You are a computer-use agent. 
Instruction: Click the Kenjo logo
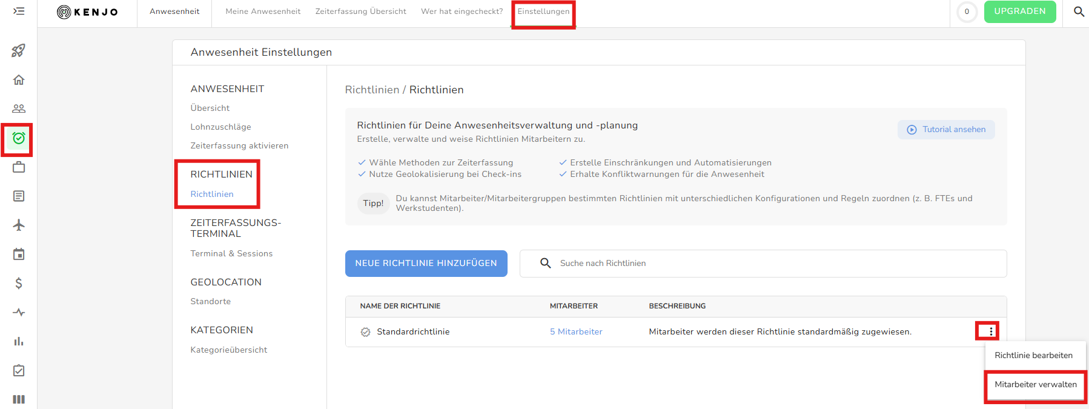tap(87, 12)
